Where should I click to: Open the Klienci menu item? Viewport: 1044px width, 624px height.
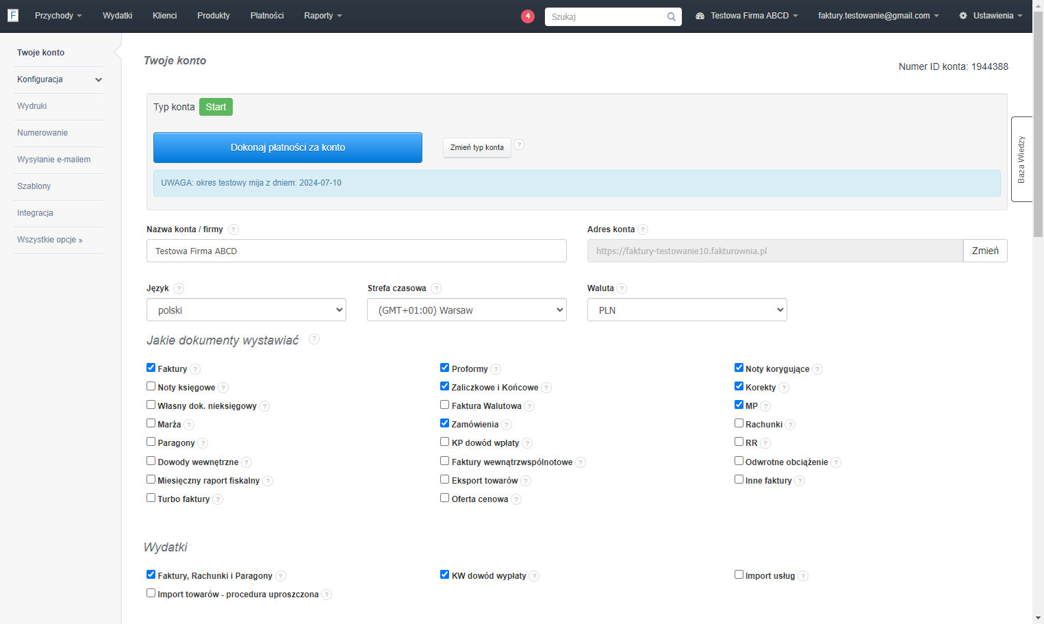pos(165,16)
